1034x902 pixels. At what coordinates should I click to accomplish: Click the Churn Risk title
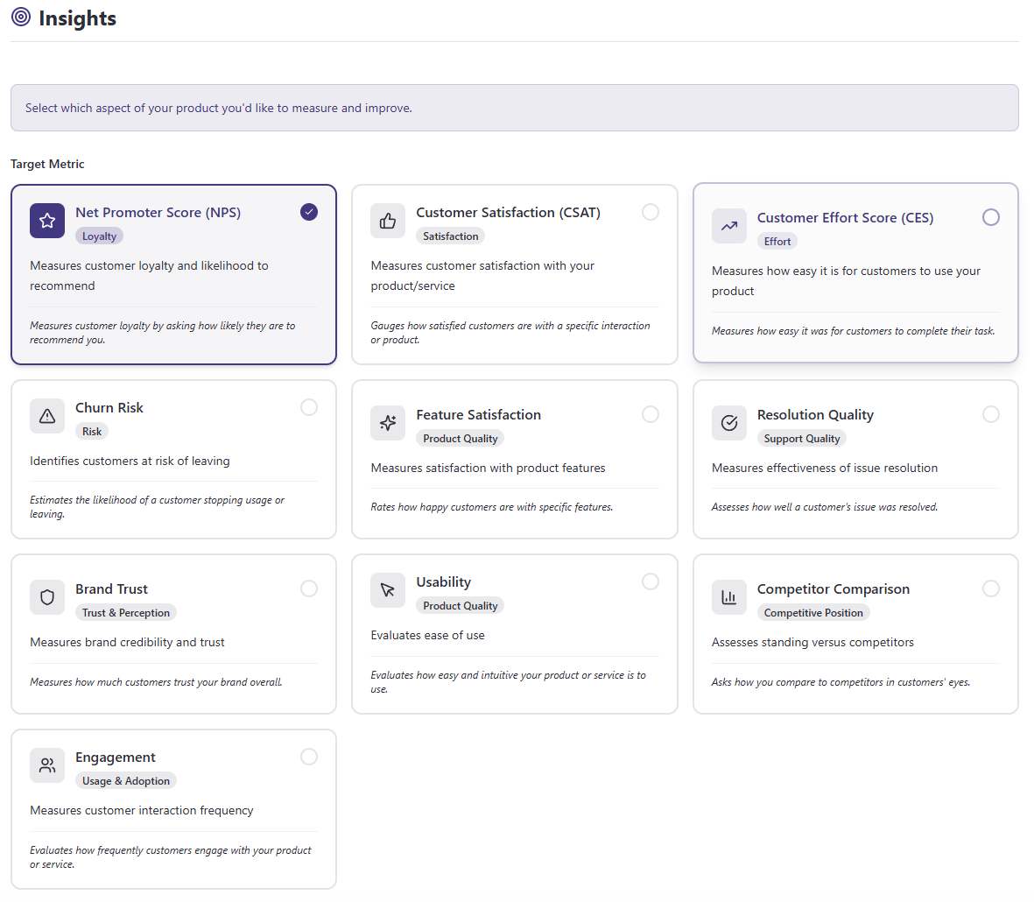[x=109, y=407]
